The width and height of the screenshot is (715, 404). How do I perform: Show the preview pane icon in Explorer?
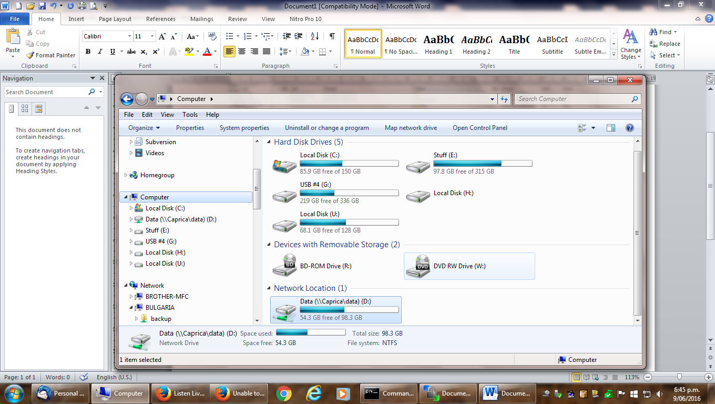610,128
